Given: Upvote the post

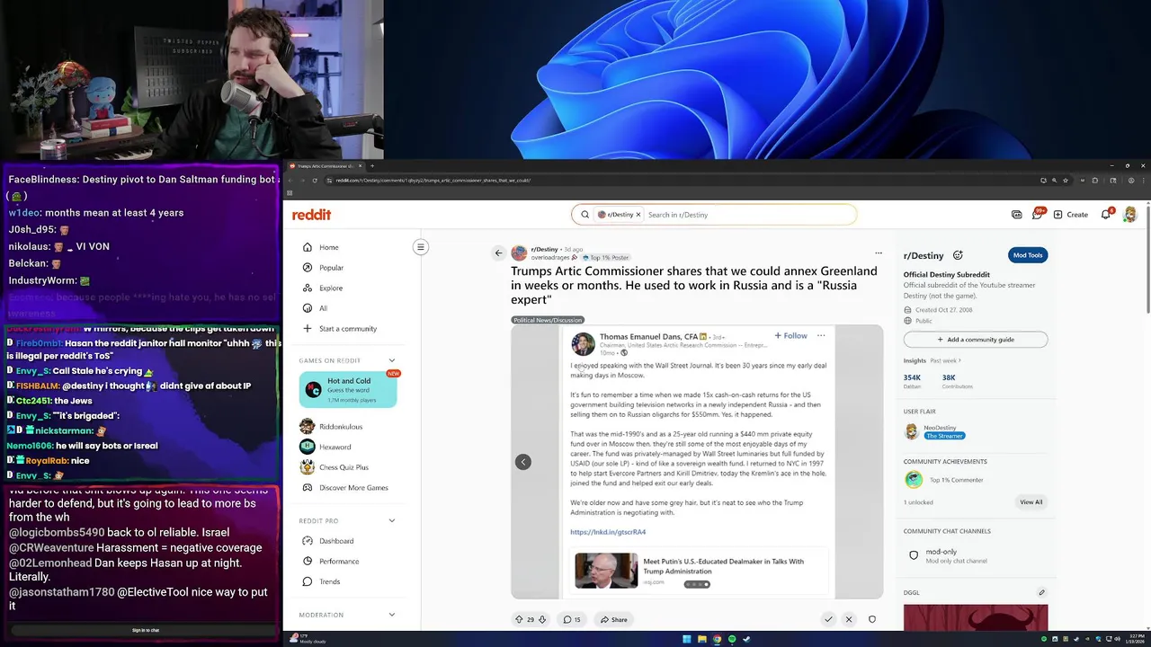Looking at the screenshot, I should [519, 619].
